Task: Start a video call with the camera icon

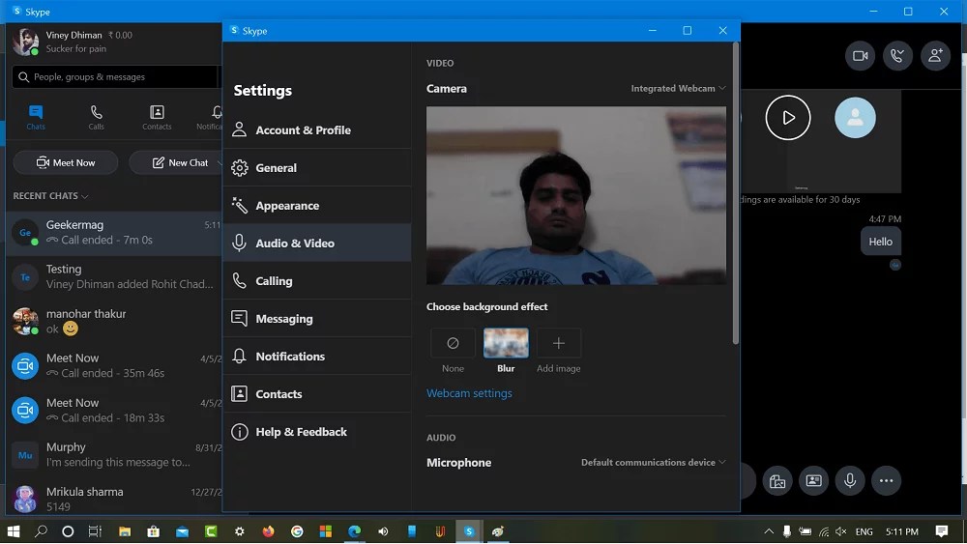Action: [x=860, y=55]
